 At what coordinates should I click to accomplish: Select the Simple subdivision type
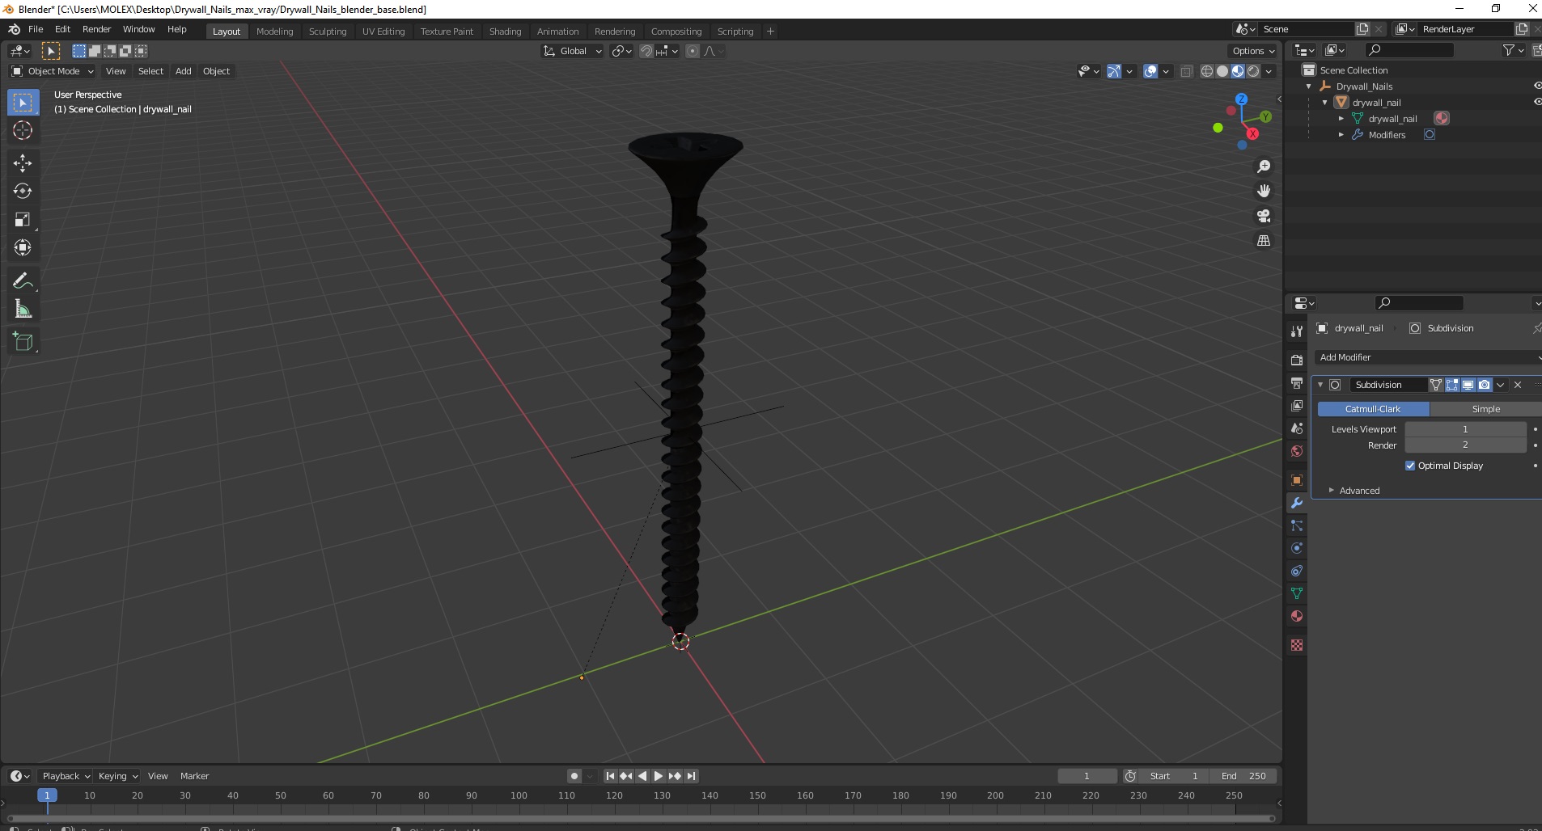(x=1485, y=409)
